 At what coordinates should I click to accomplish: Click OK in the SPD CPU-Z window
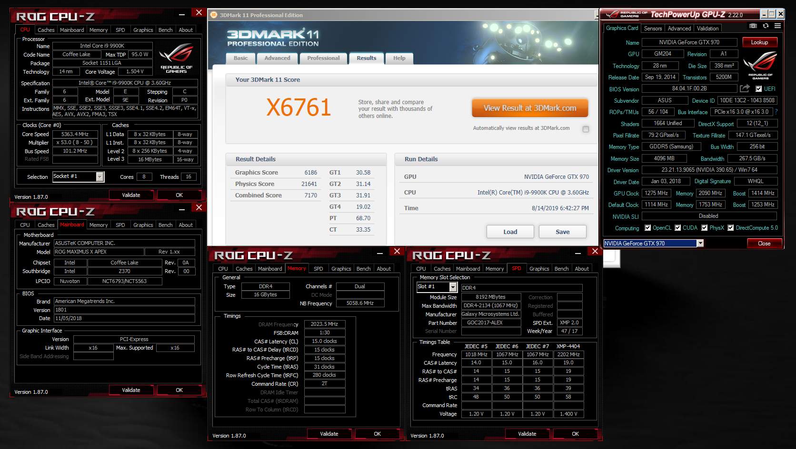tap(575, 434)
